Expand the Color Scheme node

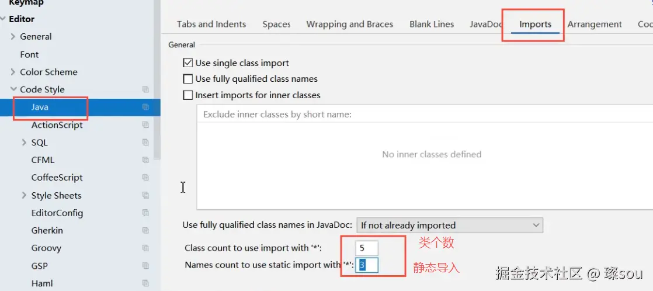[x=13, y=72]
